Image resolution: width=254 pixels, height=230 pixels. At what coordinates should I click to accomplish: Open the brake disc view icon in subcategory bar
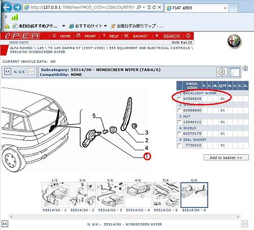click(x=222, y=72)
